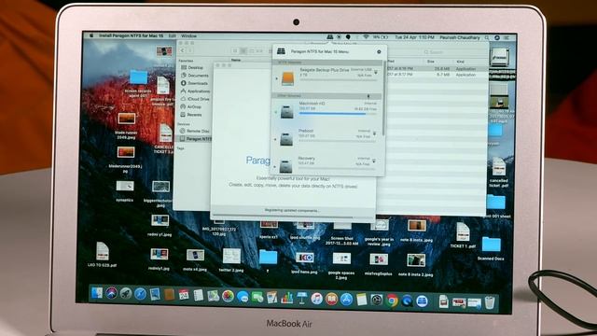This screenshot has height=336, width=597.
Task: Open Install Paragon NTFS for Mac 15 menu
Action: pyautogui.click(x=131, y=35)
